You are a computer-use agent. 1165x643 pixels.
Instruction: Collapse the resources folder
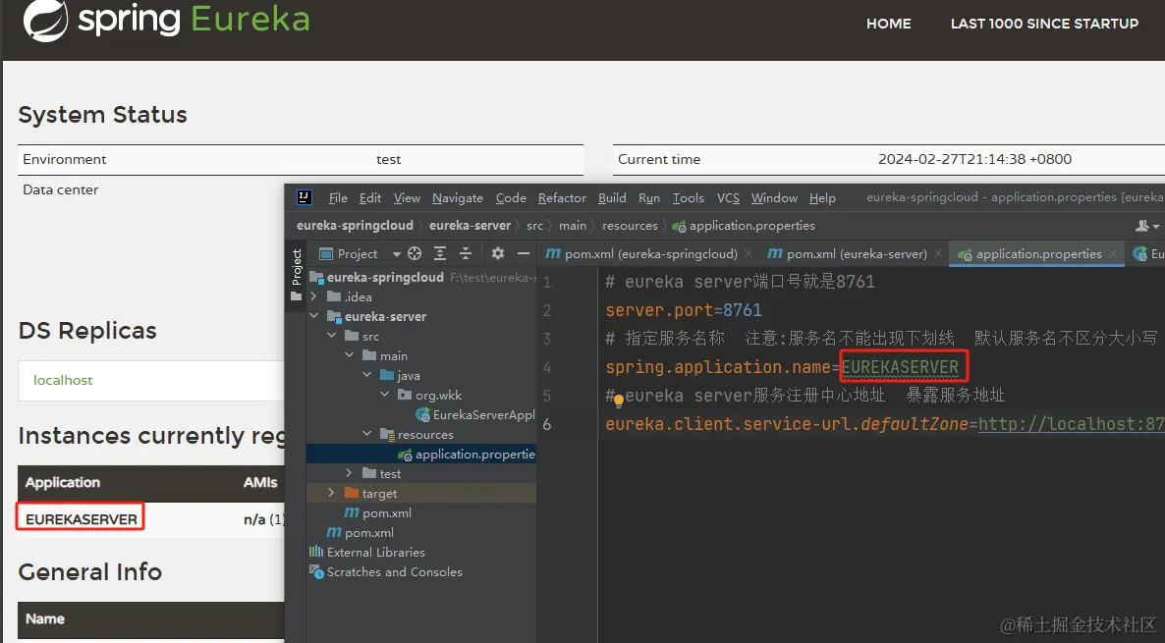coord(367,434)
